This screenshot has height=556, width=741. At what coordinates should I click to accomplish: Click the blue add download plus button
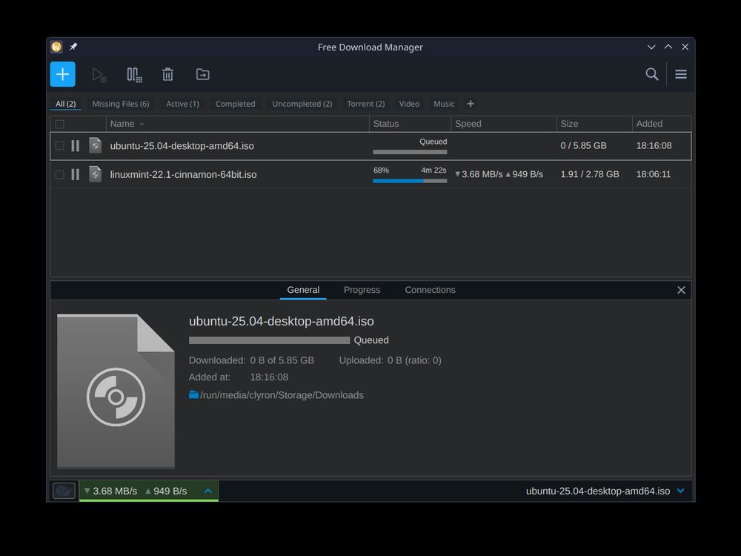coord(62,74)
